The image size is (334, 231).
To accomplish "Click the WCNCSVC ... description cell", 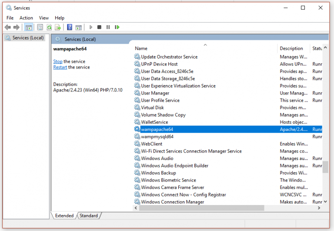I will click(293, 195).
